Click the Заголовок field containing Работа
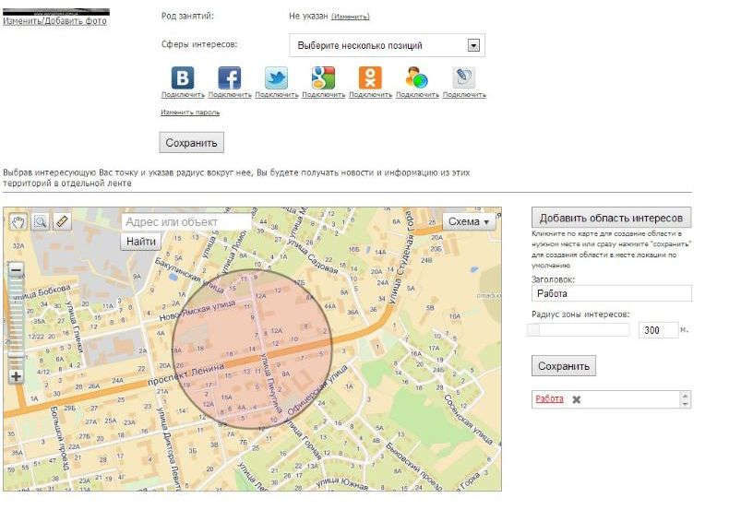Viewport: 729px width, 510px height. pos(612,293)
